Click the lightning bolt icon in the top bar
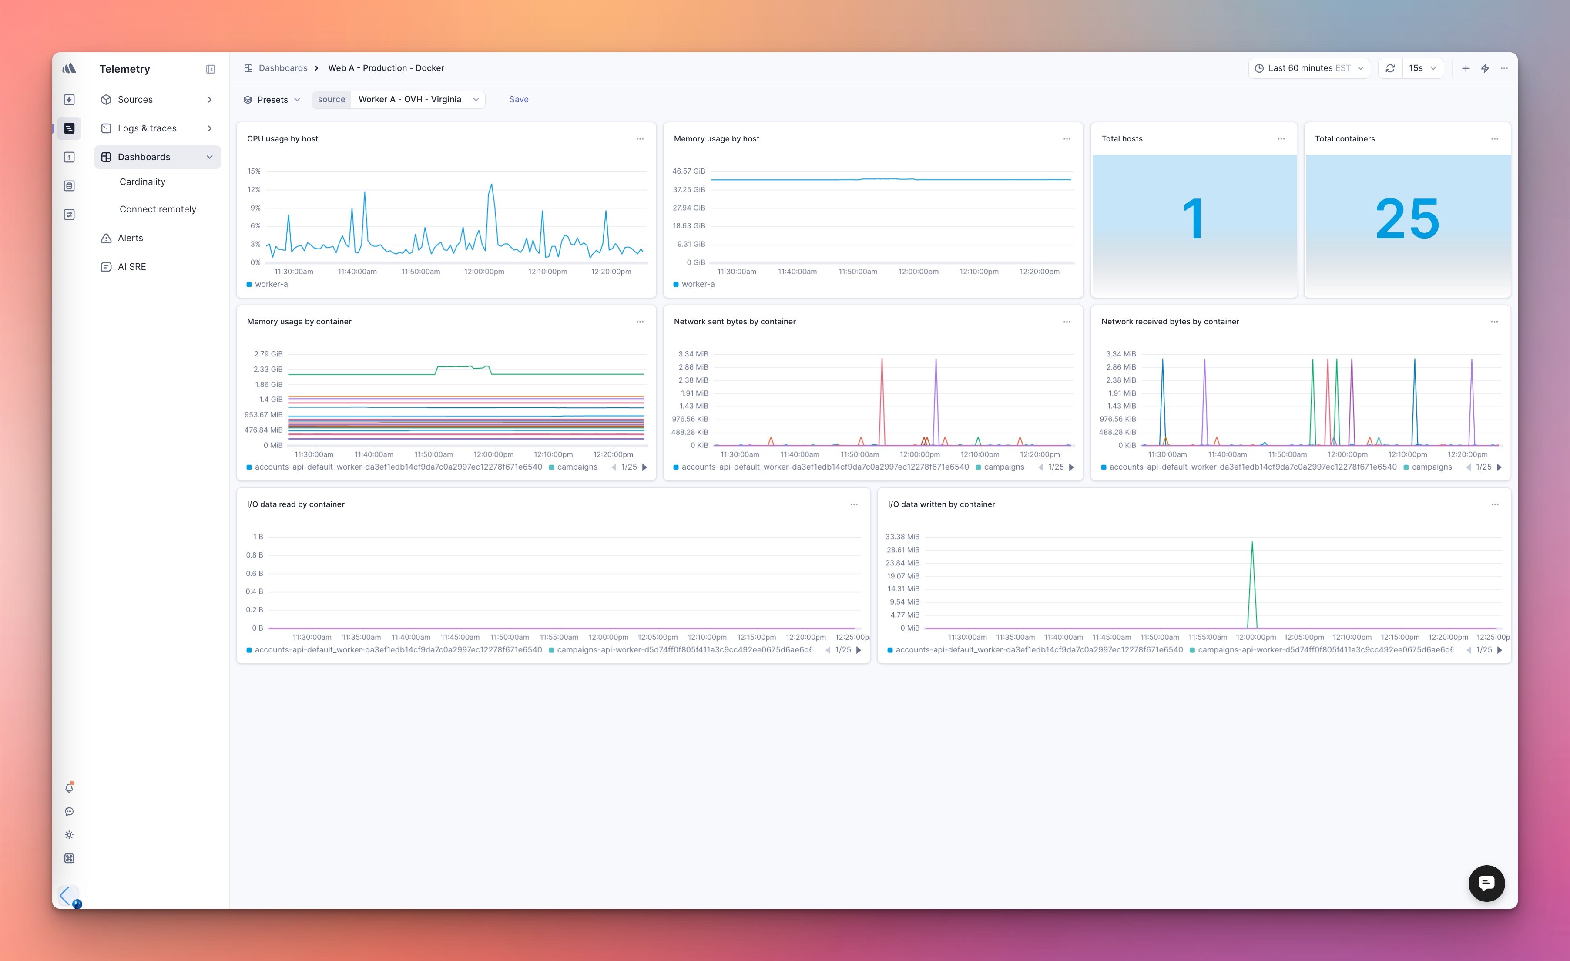Image resolution: width=1570 pixels, height=961 pixels. [x=1485, y=68]
